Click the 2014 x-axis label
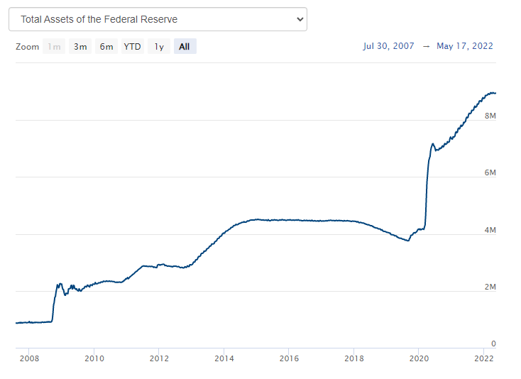Screen dimensions: 521x379 [224, 358]
